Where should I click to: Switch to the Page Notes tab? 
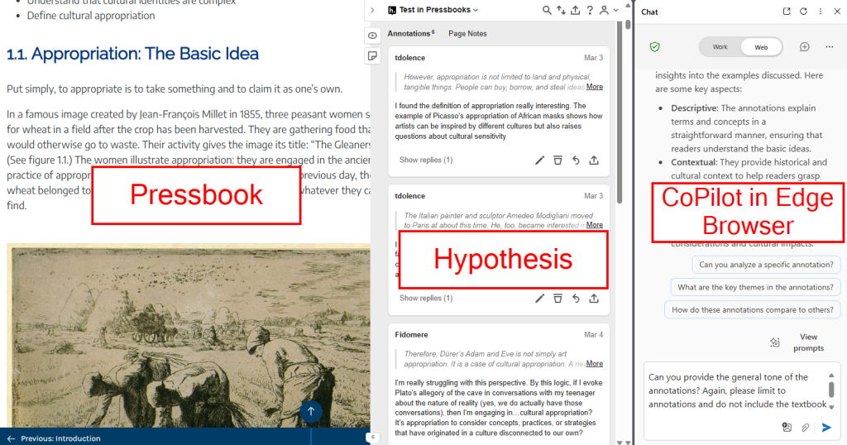pyautogui.click(x=467, y=33)
